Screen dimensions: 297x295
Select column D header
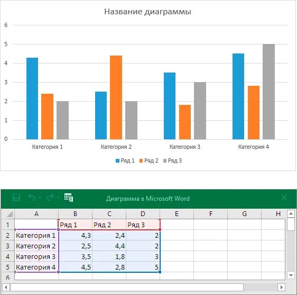[x=143, y=214]
